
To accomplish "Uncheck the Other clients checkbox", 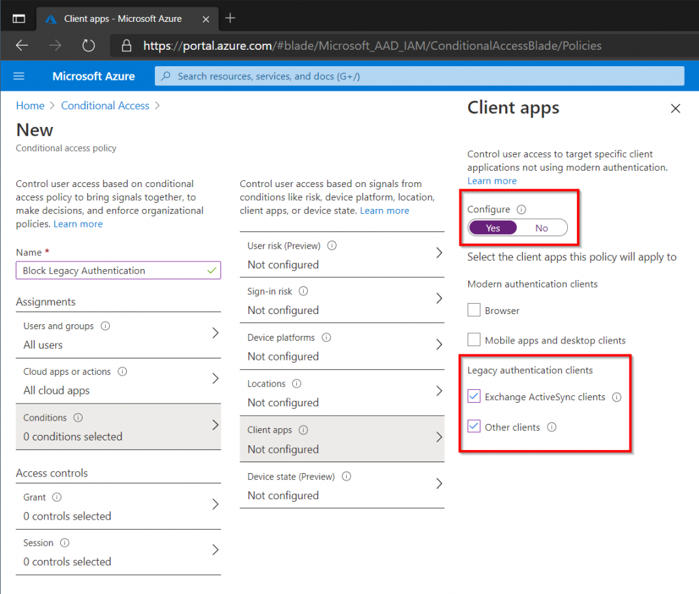I will tap(474, 426).
